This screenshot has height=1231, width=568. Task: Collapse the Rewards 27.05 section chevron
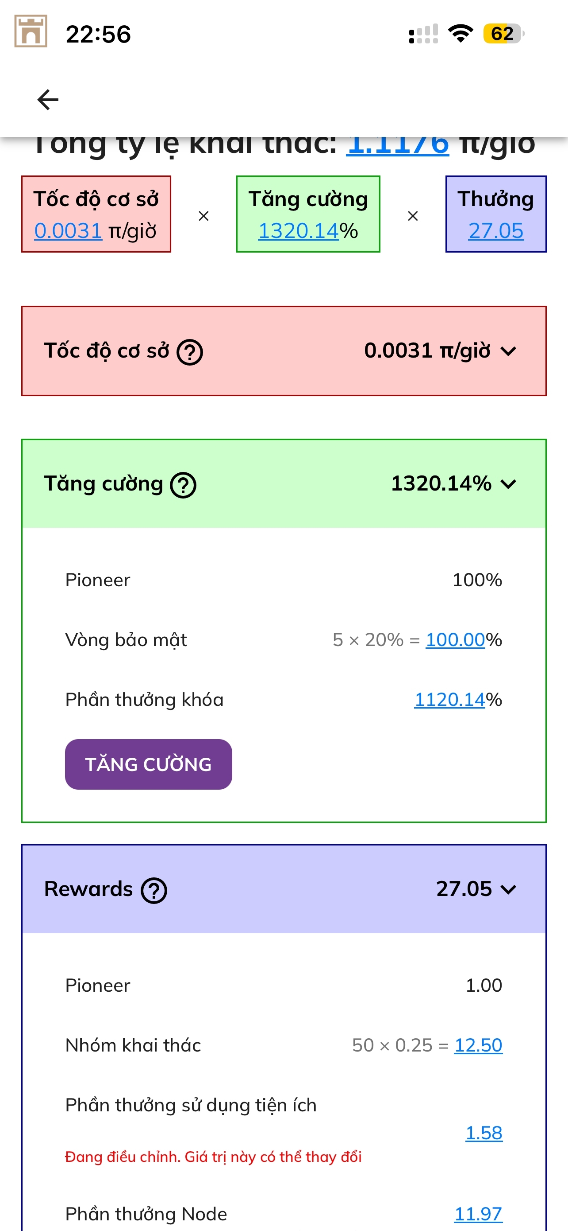(509, 889)
